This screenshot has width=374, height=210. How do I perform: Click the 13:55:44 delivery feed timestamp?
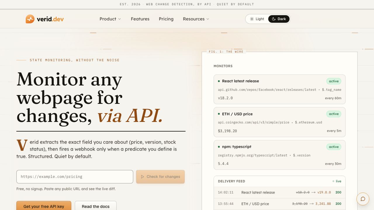pyautogui.click(x=226, y=204)
